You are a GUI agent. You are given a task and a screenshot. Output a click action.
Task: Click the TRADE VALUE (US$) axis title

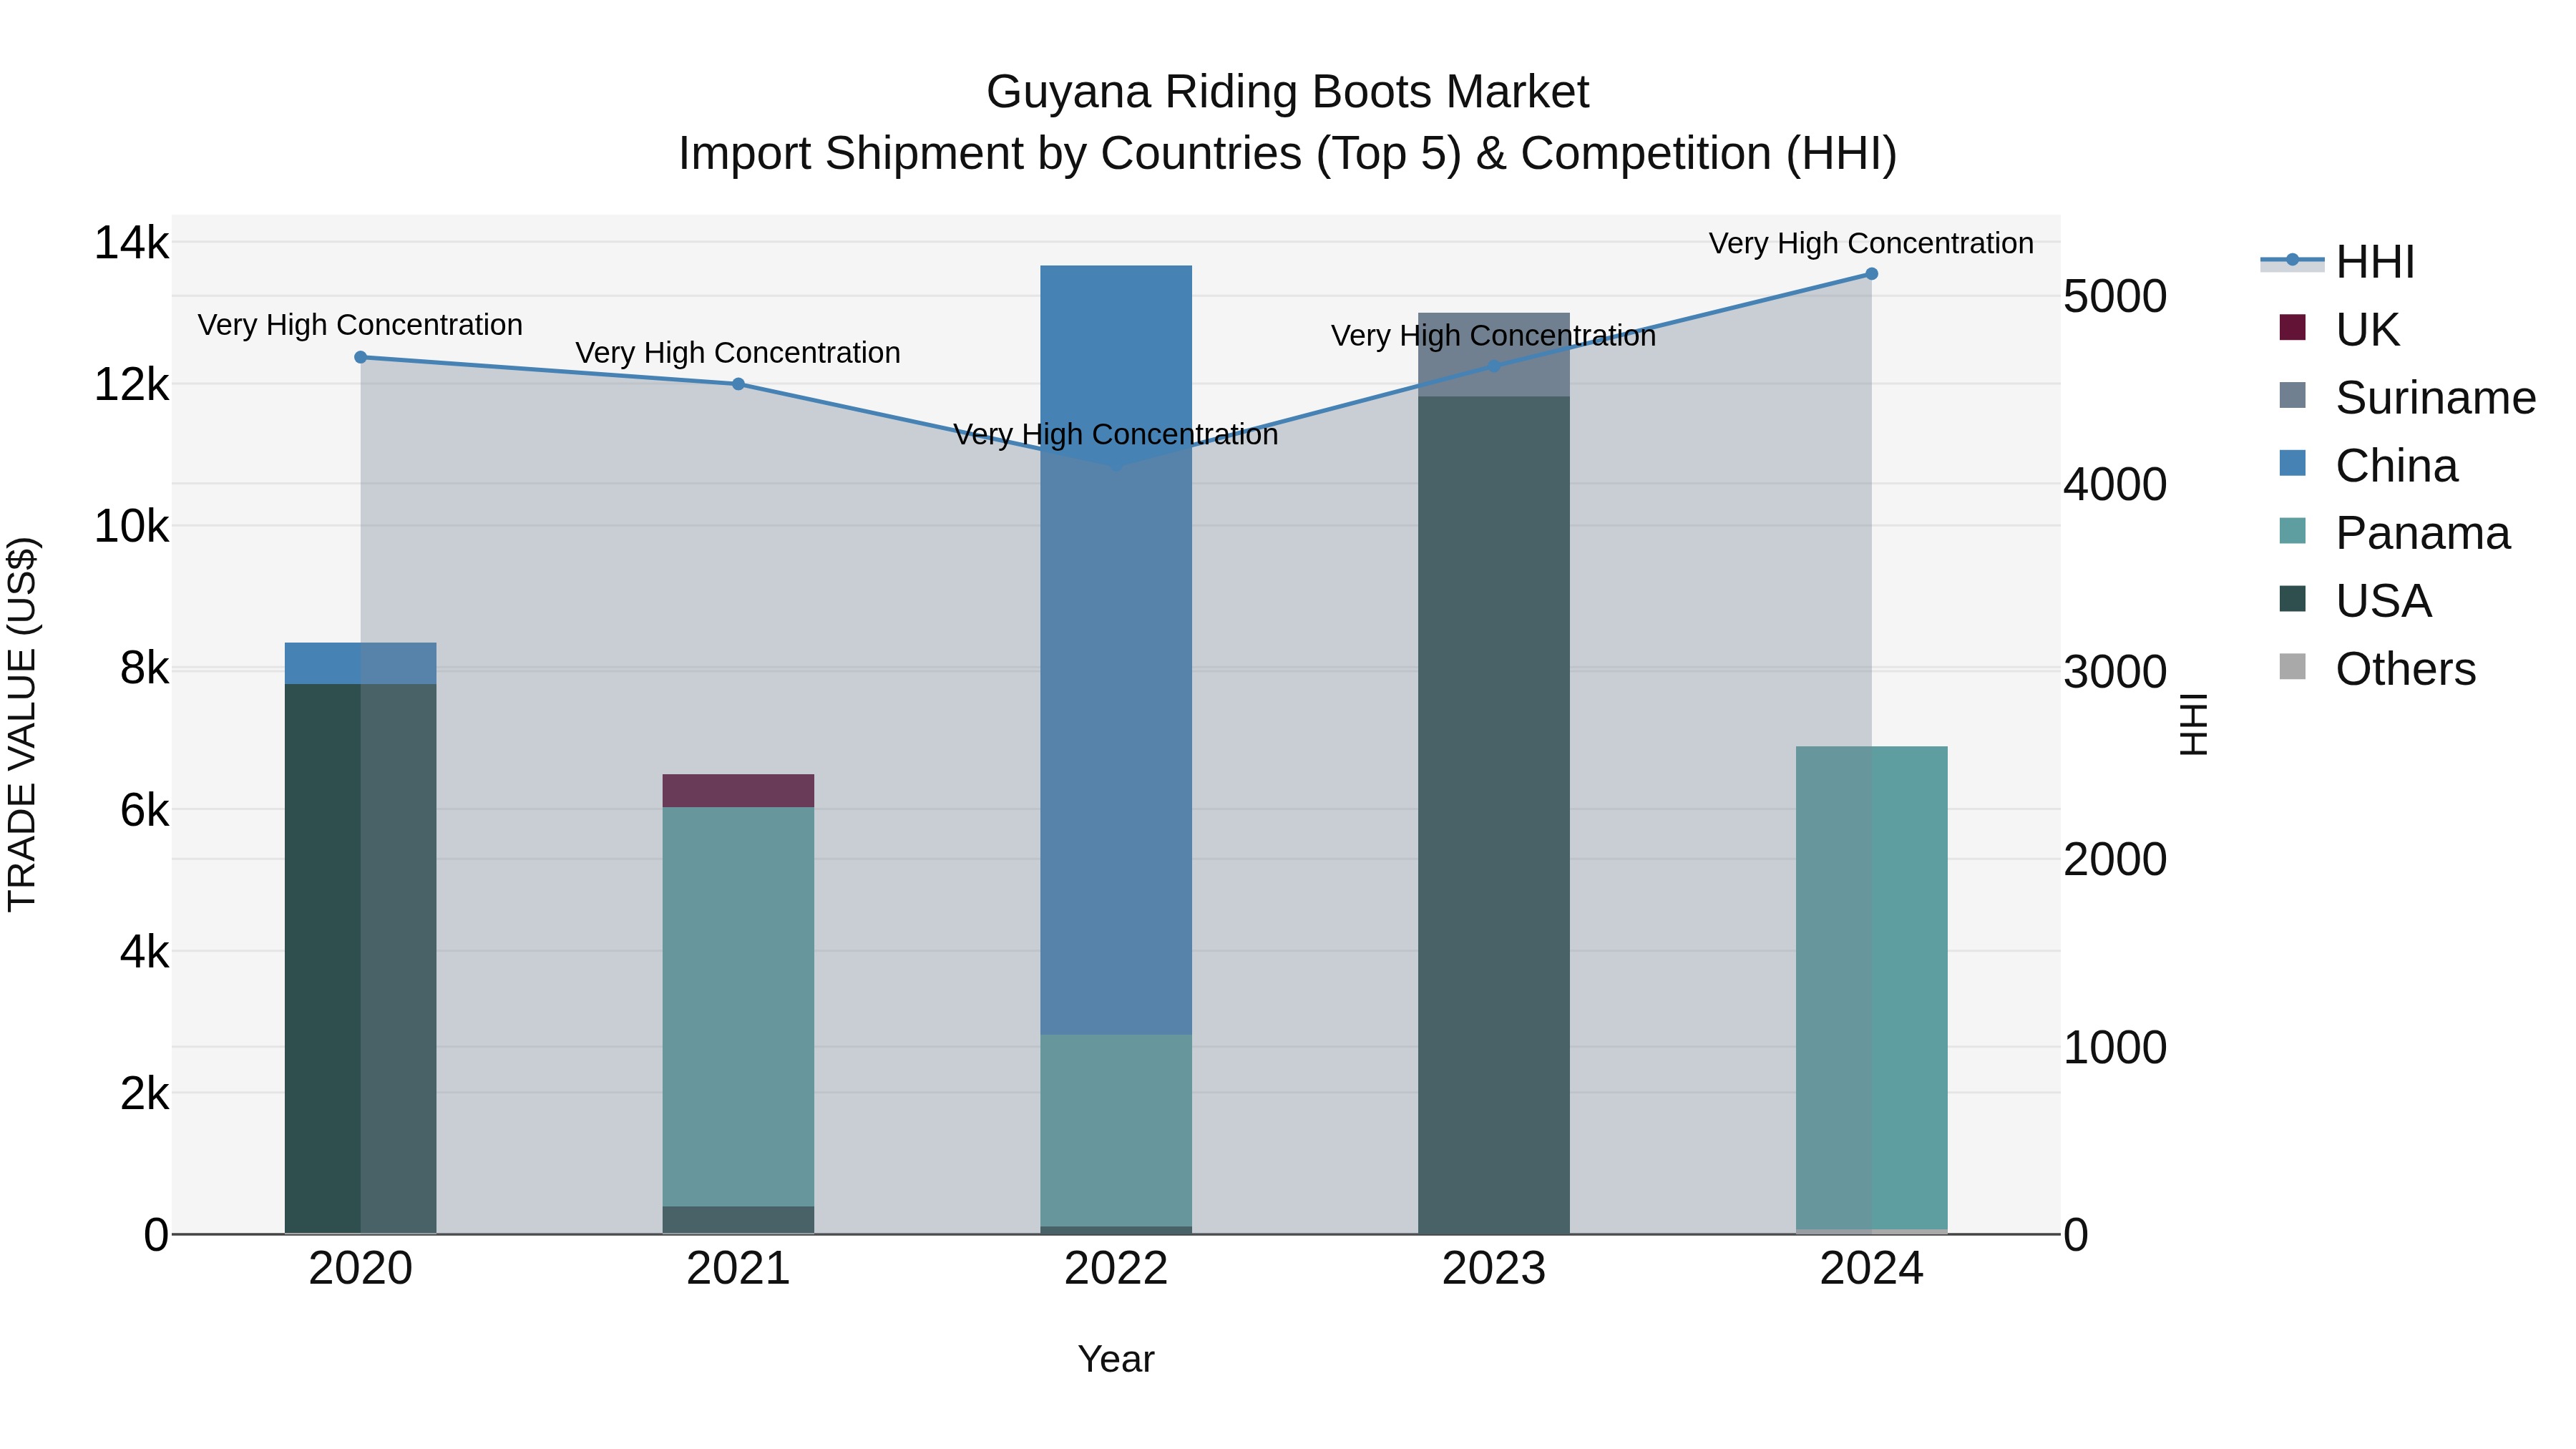[x=22, y=724]
